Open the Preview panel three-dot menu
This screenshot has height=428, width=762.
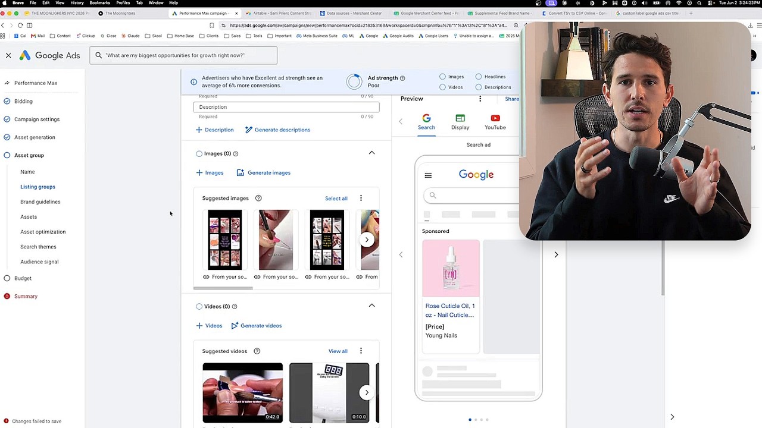coord(480,99)
